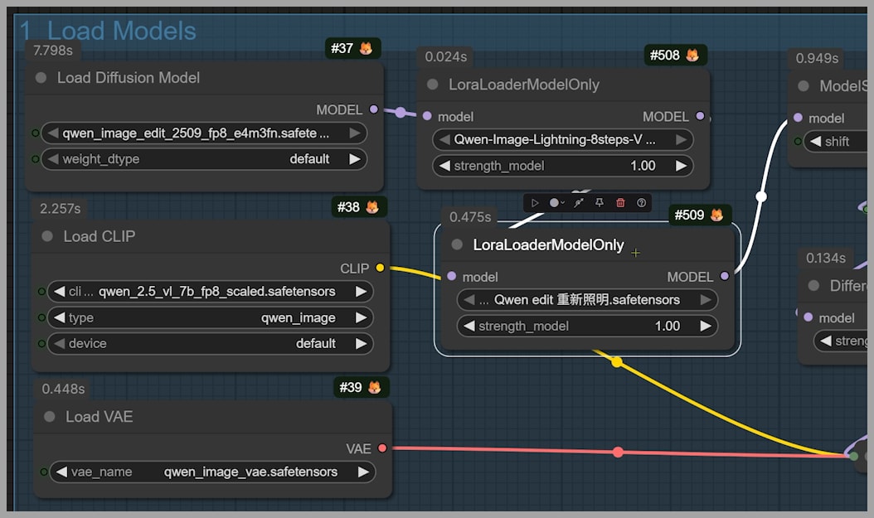Click the bypass node icon in toolbar
This screenshot has width=874, height=518.
(579, 203)
